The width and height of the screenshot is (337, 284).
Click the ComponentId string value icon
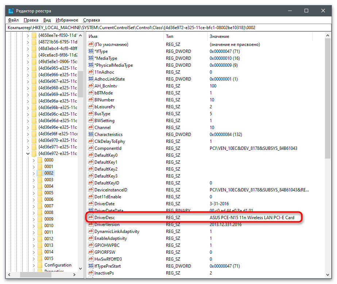point(91,148)
